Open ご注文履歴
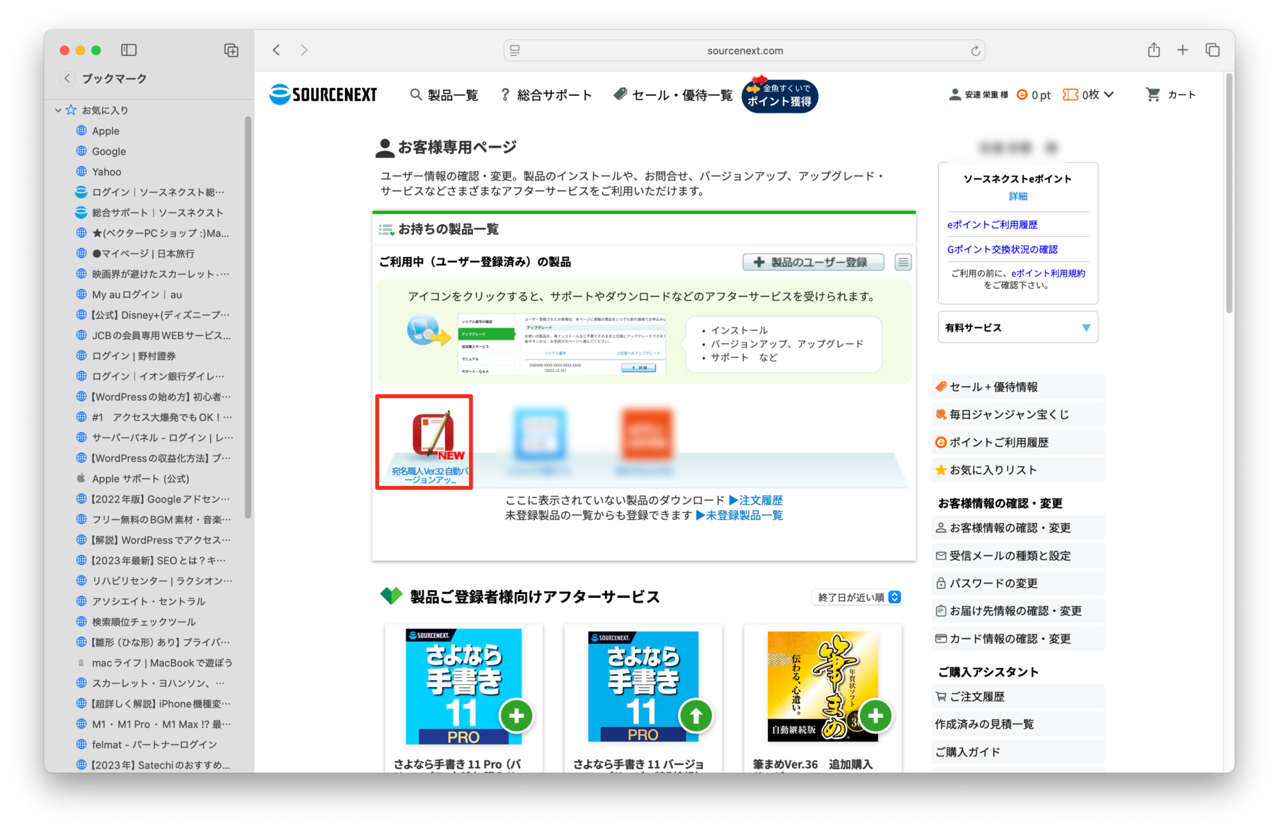1279x831 pixels. pos(1018,696)
